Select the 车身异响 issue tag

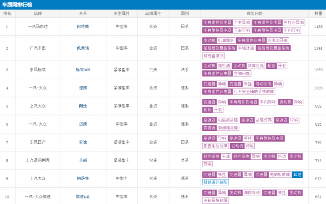tap(242, 22)
